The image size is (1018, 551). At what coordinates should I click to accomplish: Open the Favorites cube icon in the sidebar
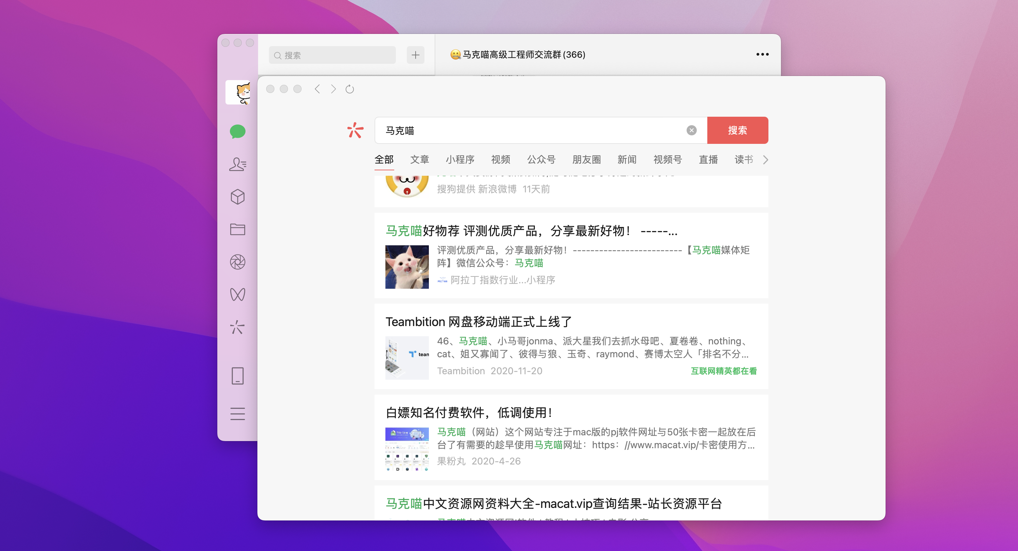coord(237,197)
